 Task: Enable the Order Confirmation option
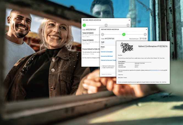pyautogui.click(x=102, y=68)
